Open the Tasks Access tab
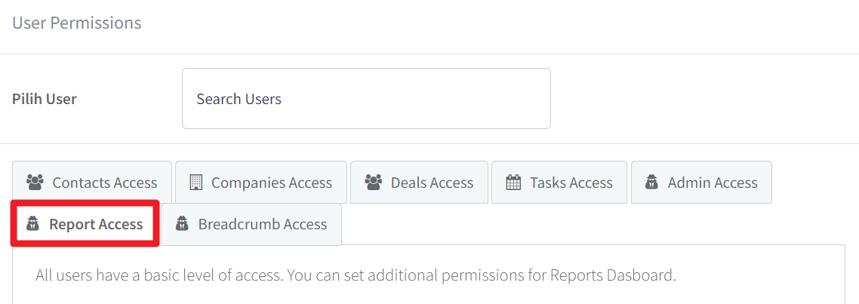Image resolution: width=859 pixels, height=304 pixels. (559, 182)
